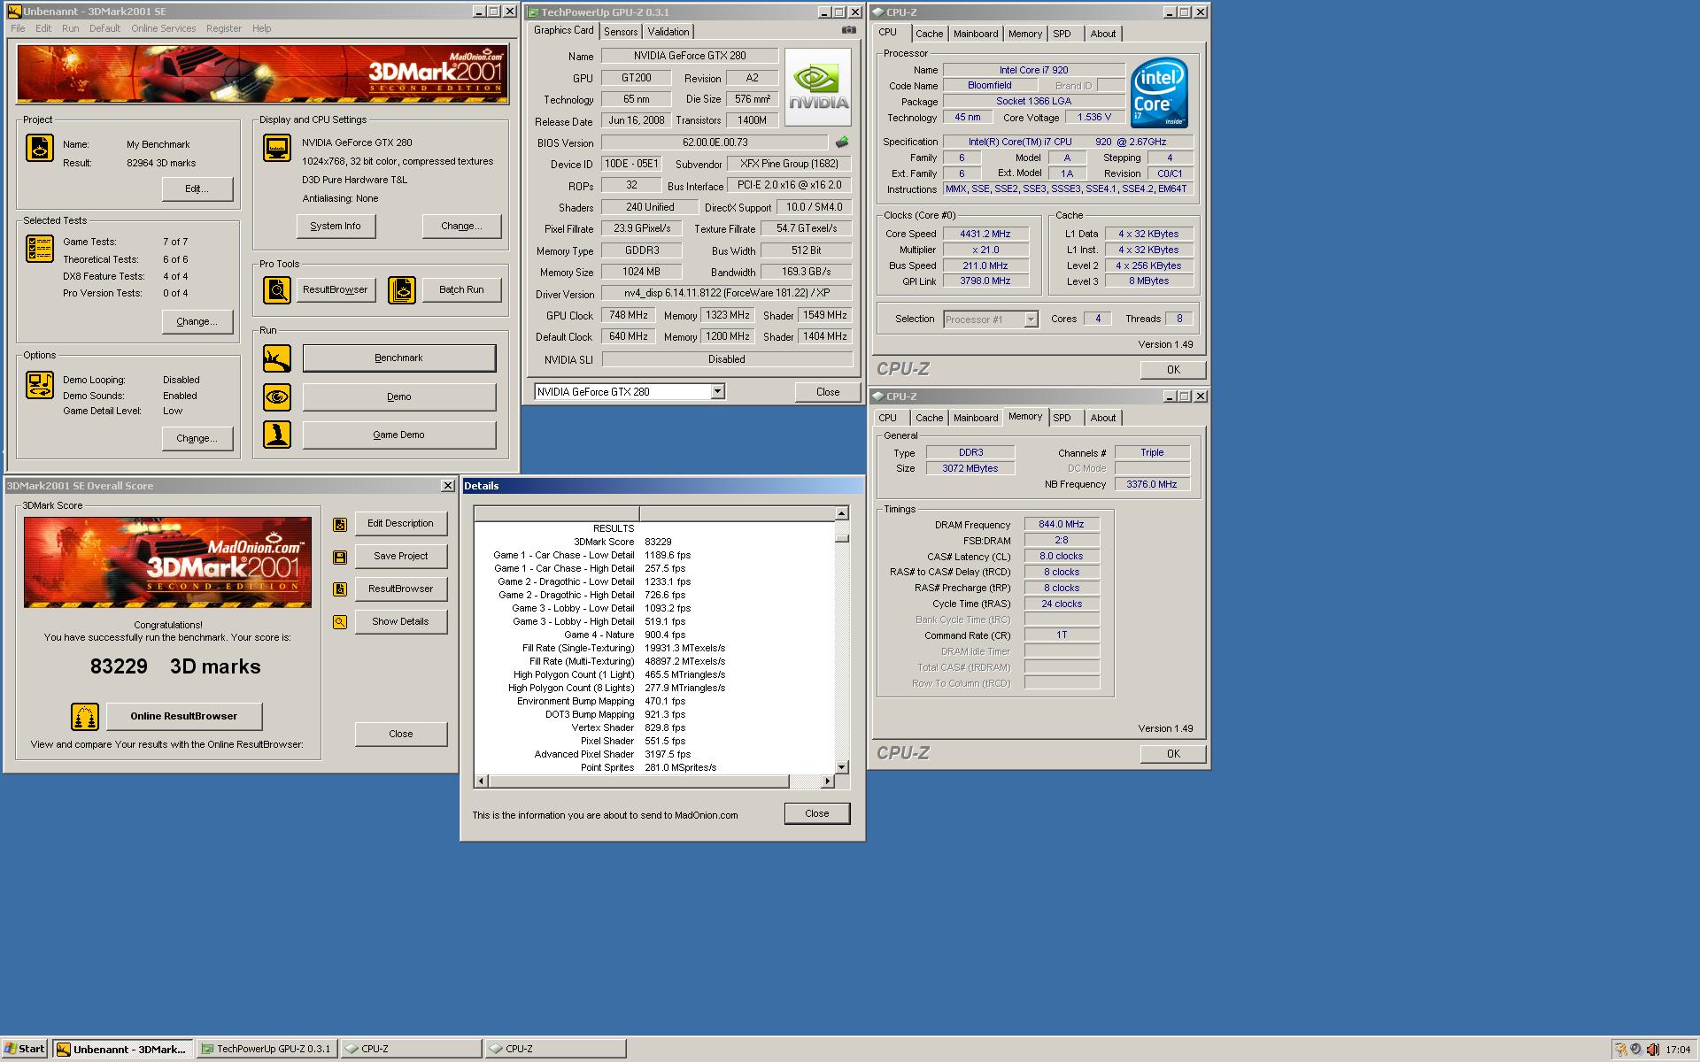The width and height of the screenshot is (1700, 1062).
Task: Click the taskbar clock showing 17:04
Action: tap(1678, 1050)
